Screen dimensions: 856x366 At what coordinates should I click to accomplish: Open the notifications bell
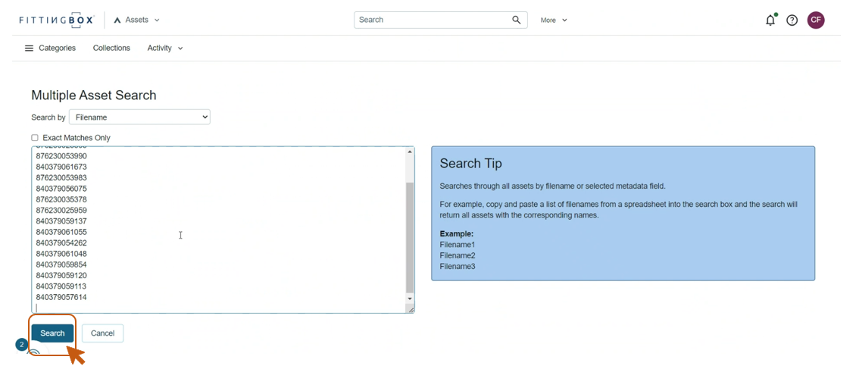770,20
